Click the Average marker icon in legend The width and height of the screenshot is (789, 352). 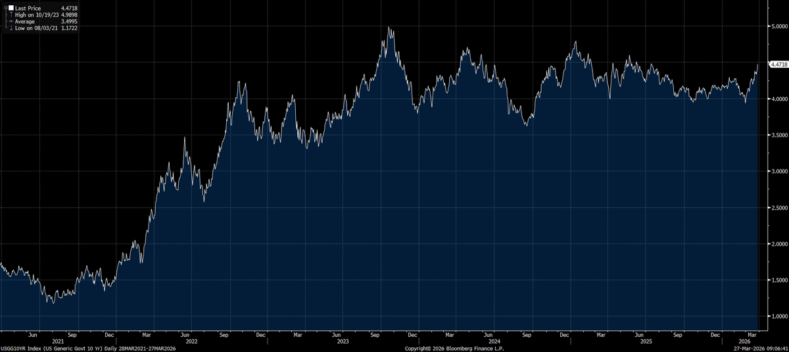11,22
